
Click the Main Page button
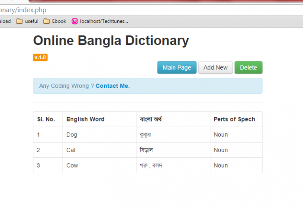[177, 67]
